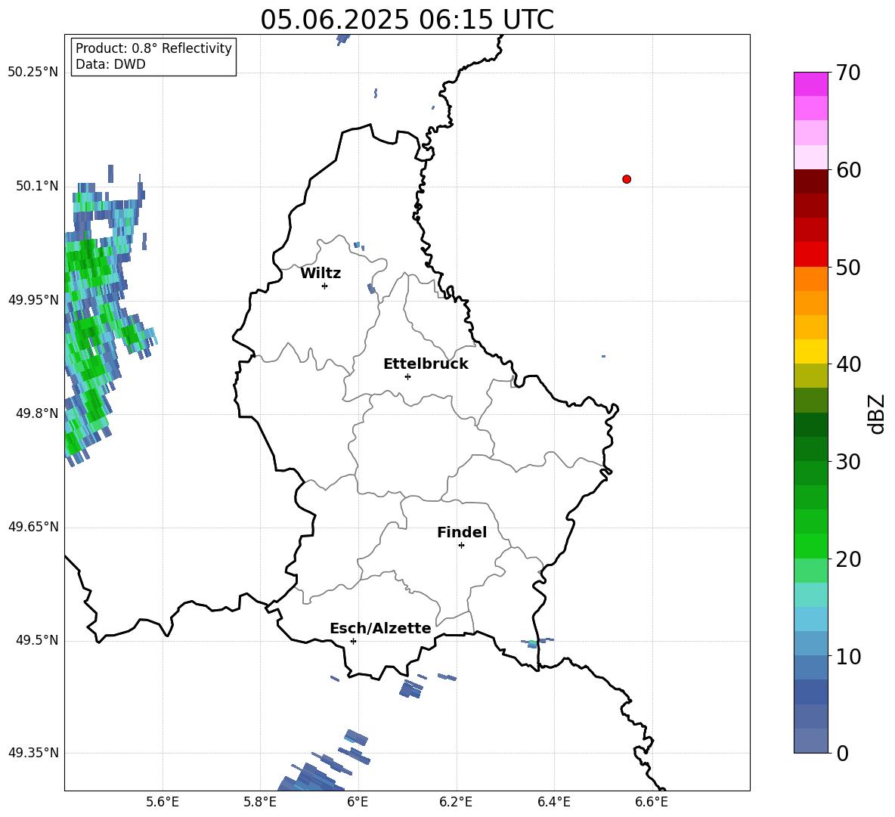
Task: Click the 49.95°N latitude label
Action: 33,299
